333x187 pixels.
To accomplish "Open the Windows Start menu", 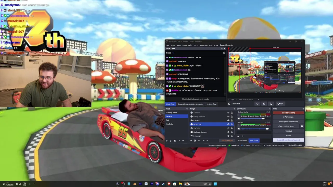I will click(x=215, y=184).
